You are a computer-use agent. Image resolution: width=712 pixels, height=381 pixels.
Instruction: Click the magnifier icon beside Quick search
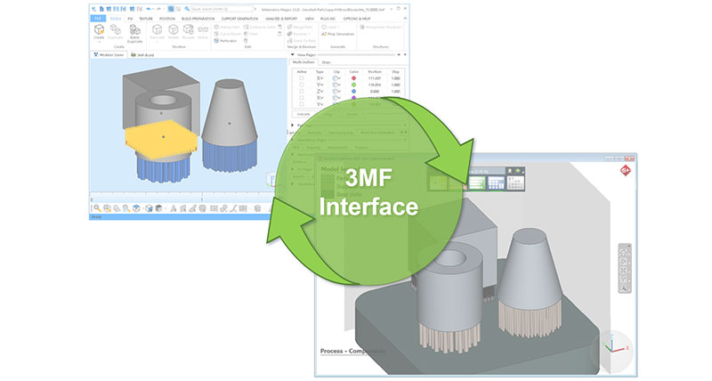(x=187, y=9)
